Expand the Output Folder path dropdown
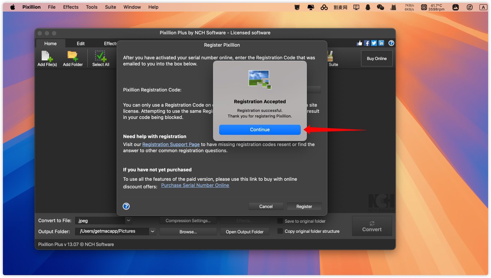Viewport: 491px width, 278px height. click(152, 231)
